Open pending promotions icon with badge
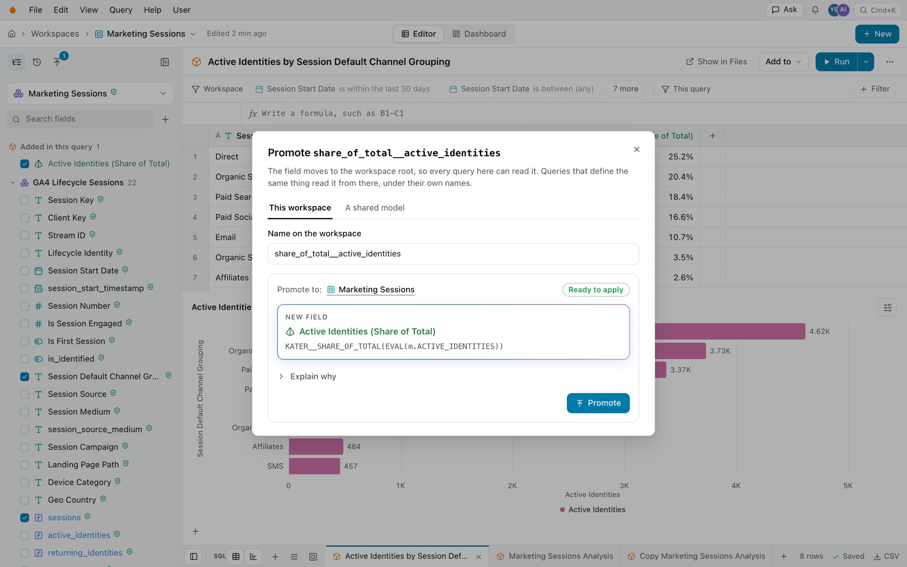This screenshot has height=567, width=907. pos(57,62)
